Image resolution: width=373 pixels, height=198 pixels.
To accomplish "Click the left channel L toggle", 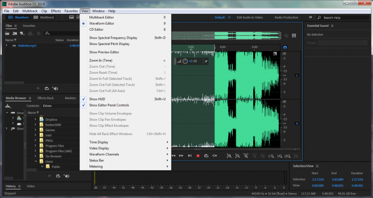I will [297, 75].
